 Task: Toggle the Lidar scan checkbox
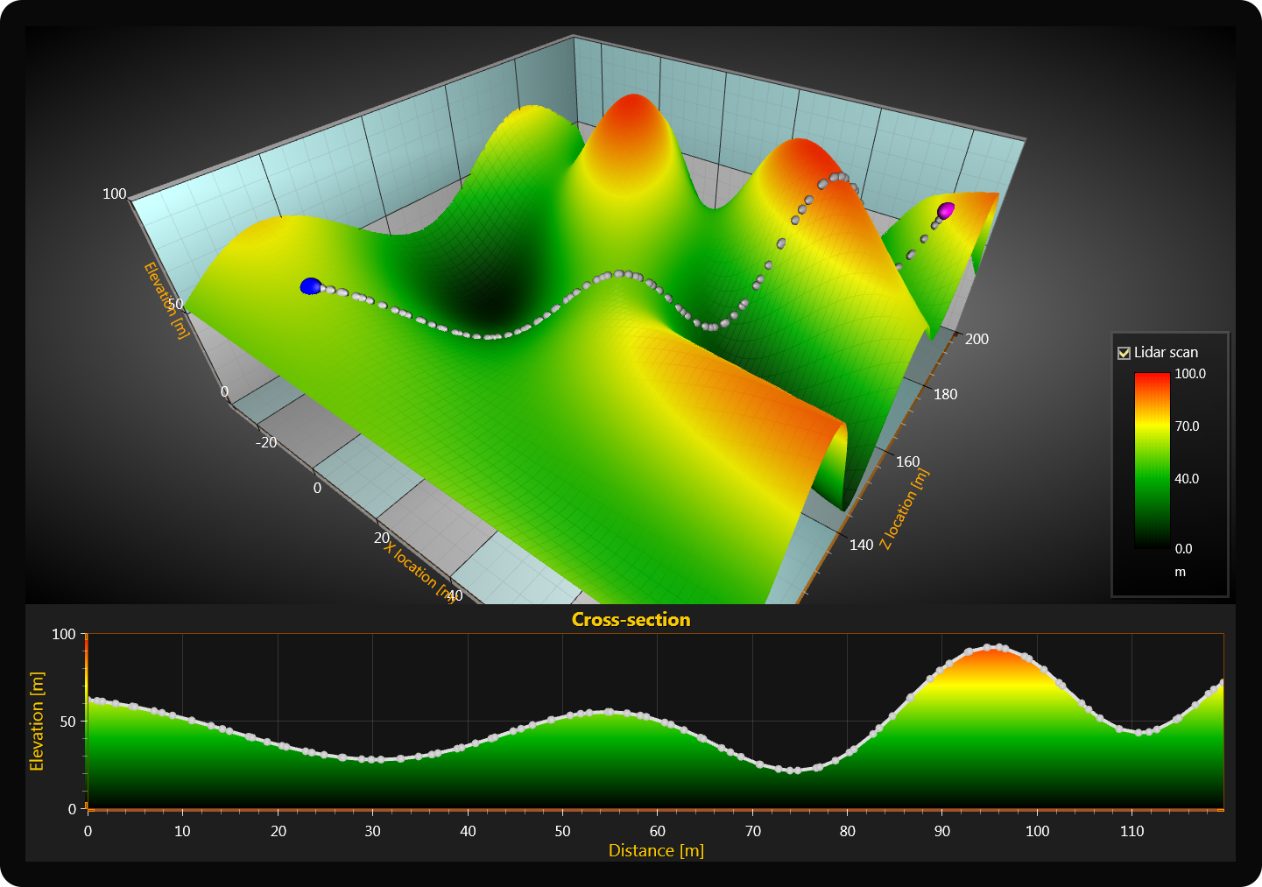pos(1124,353)
